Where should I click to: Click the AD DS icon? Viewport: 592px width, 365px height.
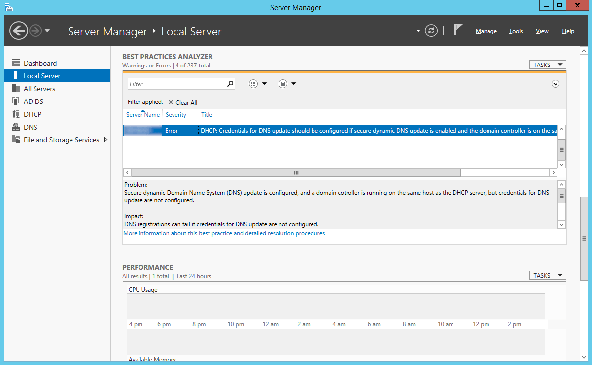[15, 101]
